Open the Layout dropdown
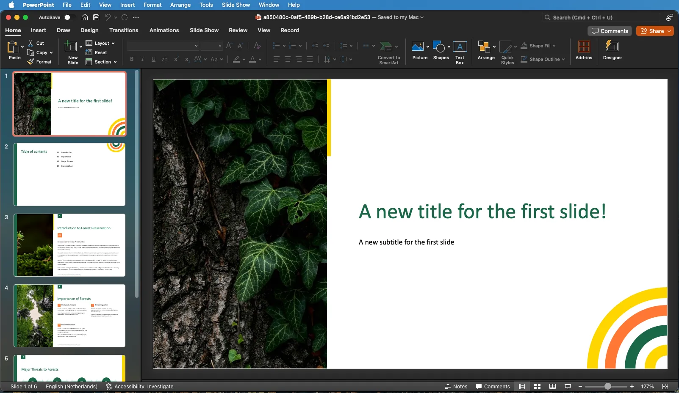This screenshot has width=679, height=393. (x=100, y=43)
